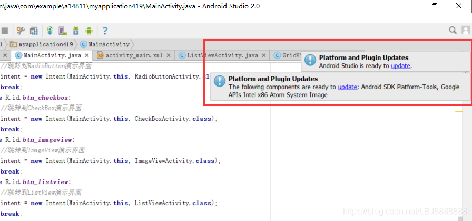Viewport: 472px width, 221px height.
Task: Sync project with Gradle files icon
Action: [x=50, y=31]
